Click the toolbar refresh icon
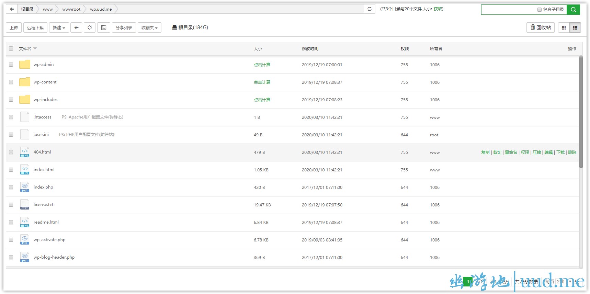Screen dimensions: 590x294 pos(90,27)
